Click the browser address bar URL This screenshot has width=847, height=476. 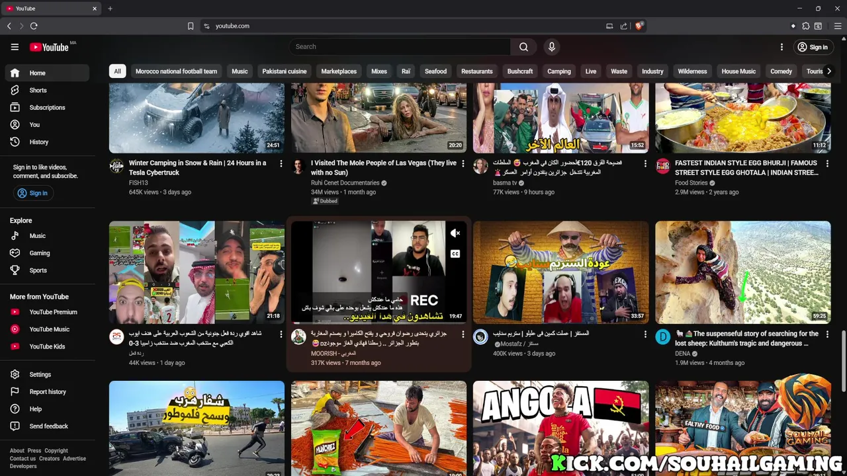click(232, 26)
